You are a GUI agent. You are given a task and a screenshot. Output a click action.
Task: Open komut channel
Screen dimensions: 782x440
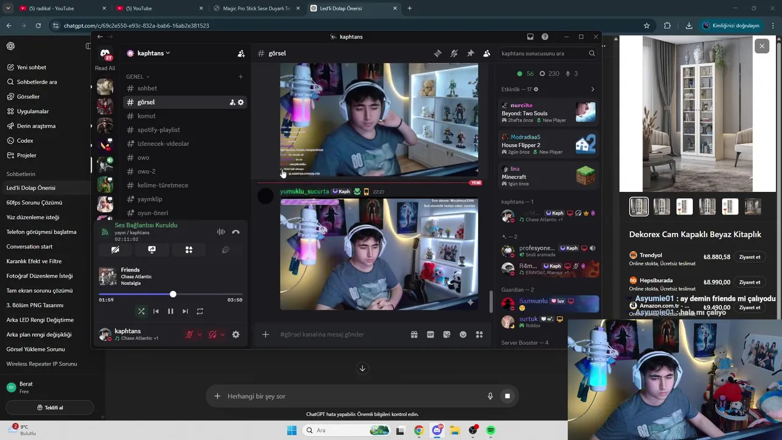pos(185,116)
